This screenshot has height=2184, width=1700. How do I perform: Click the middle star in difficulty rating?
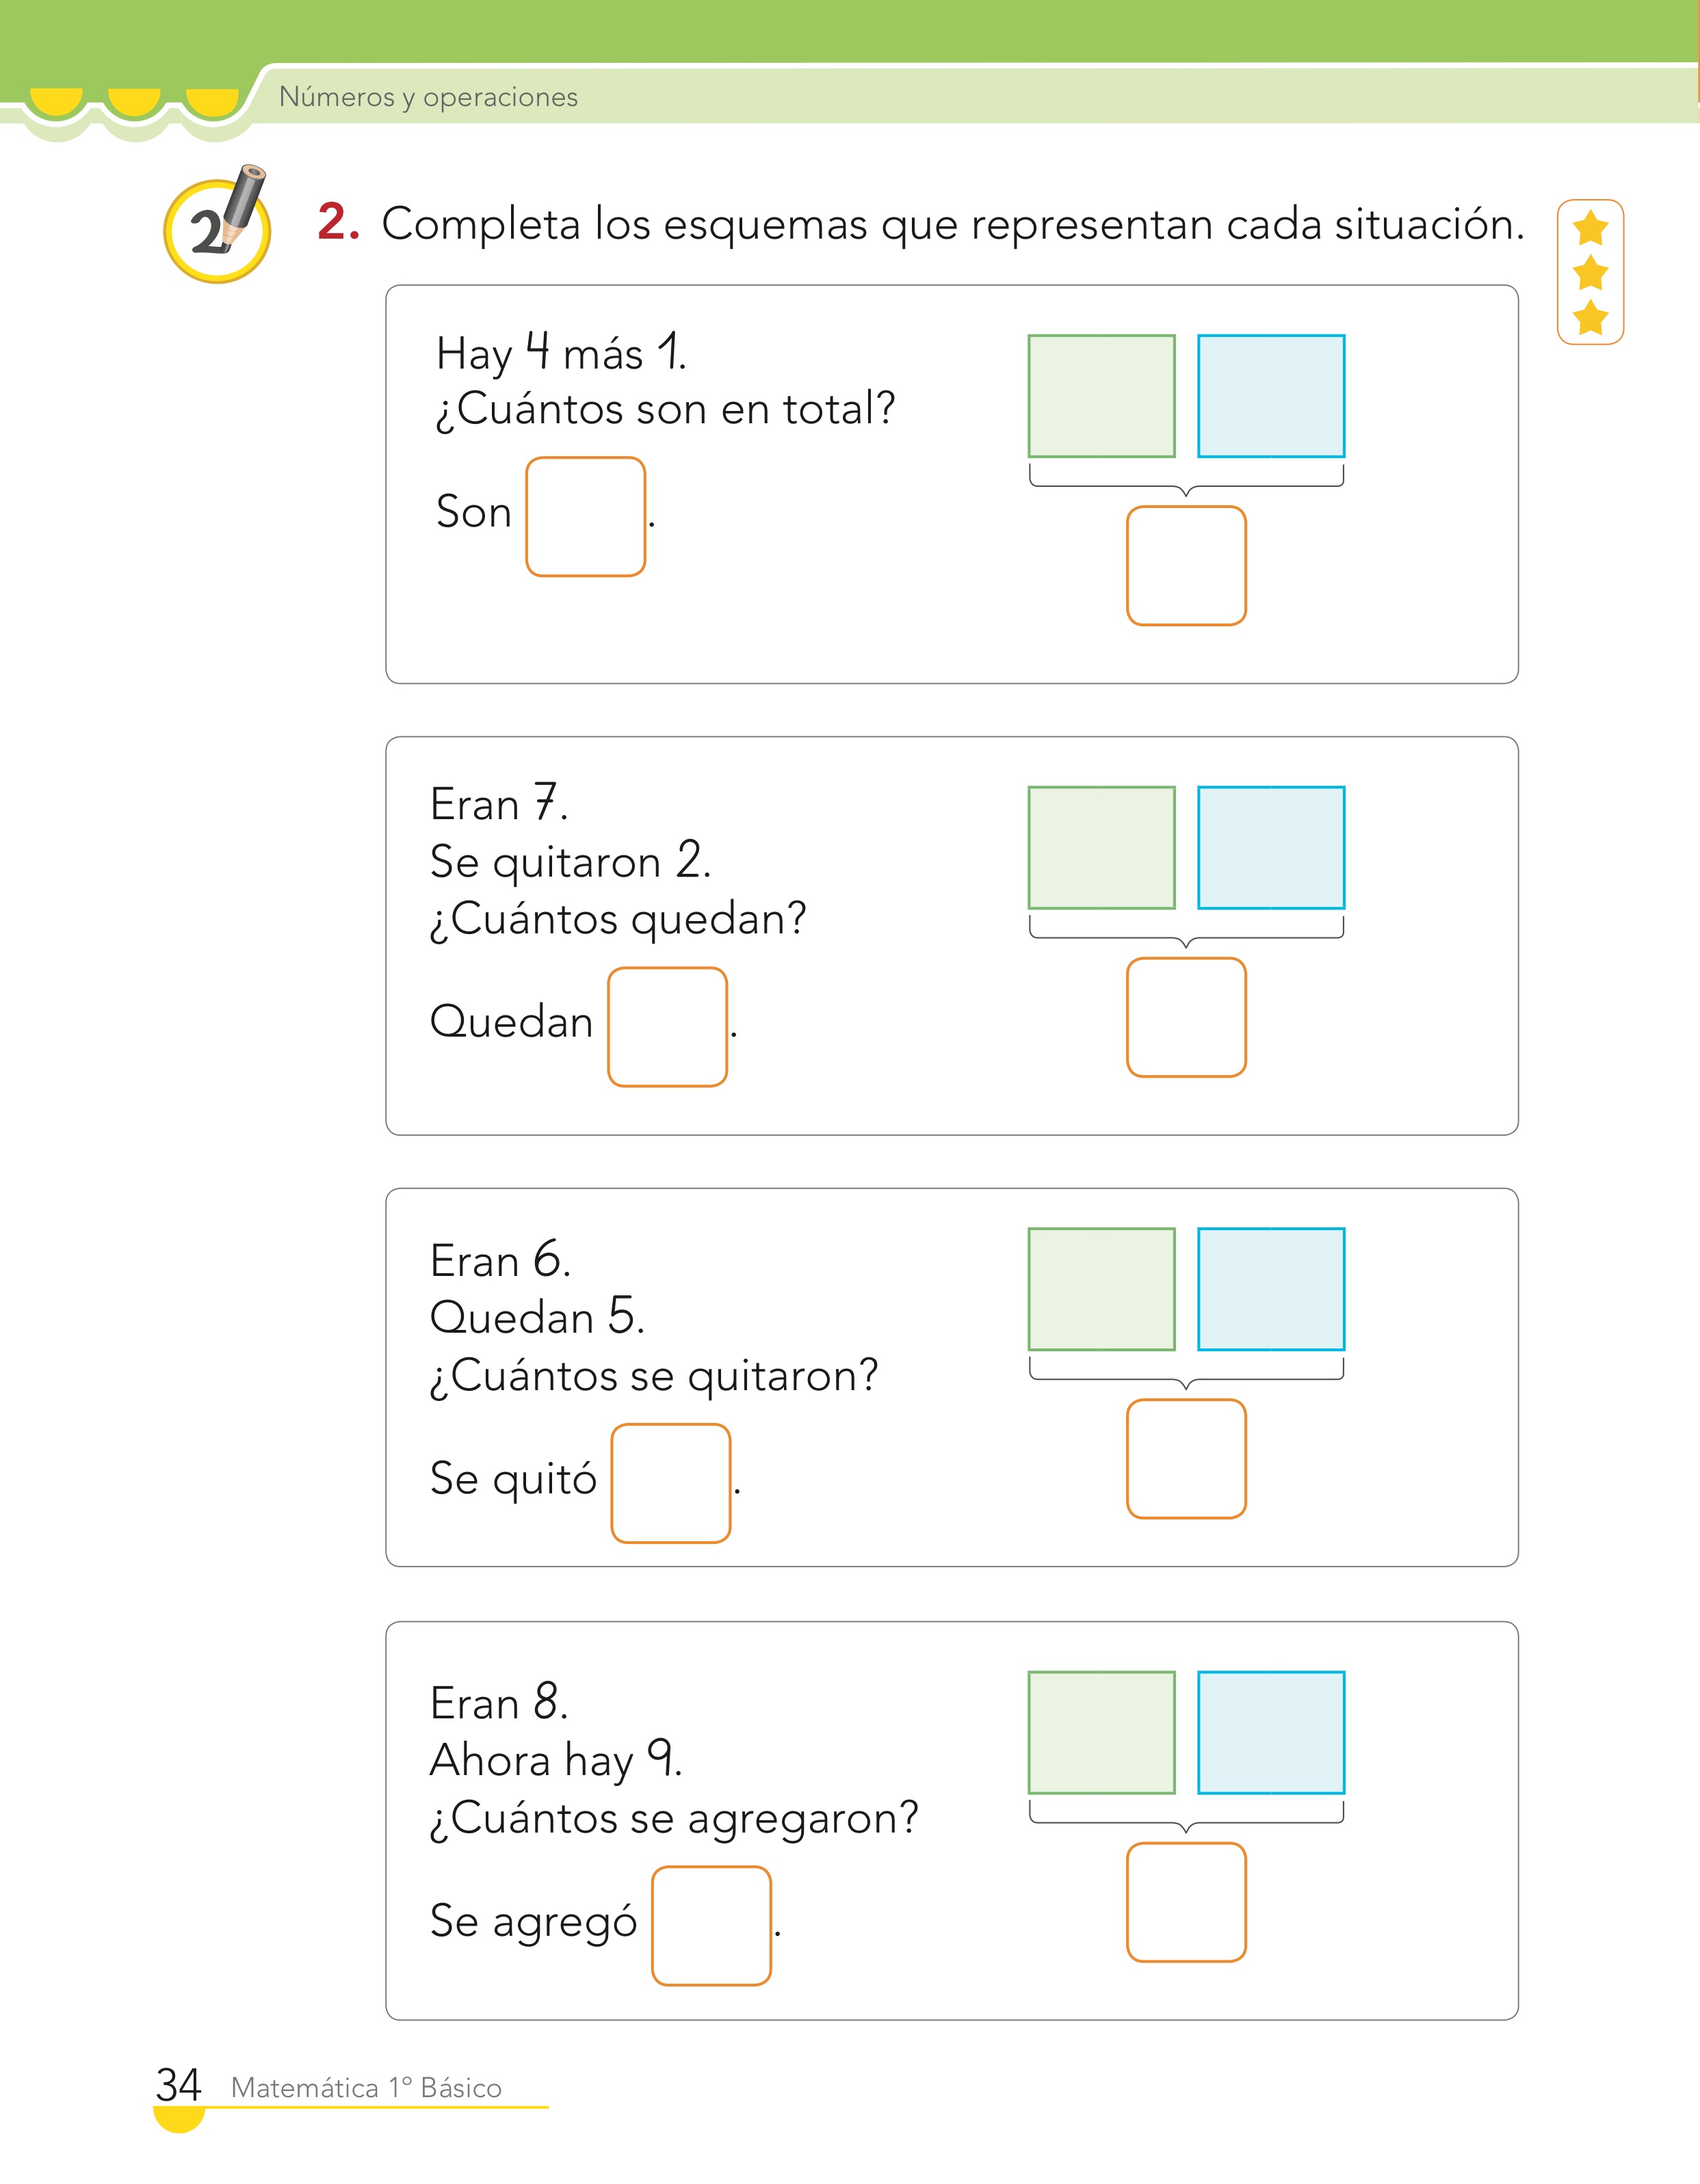pos(1590,273)
